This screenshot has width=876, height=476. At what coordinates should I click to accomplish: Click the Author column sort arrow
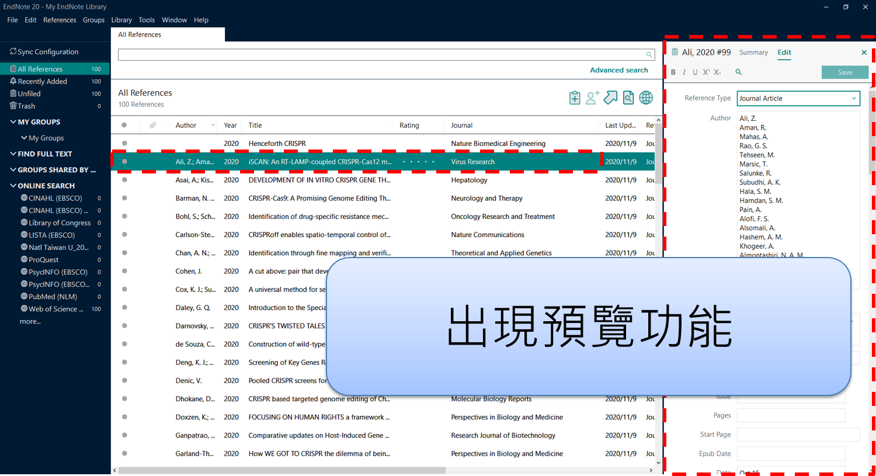click(x=213, y=125)
